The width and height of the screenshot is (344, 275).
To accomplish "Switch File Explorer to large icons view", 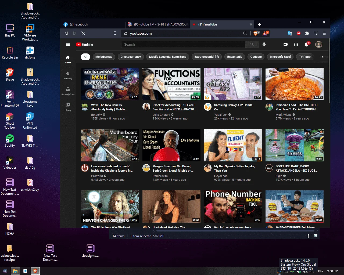I will [316, 236].
